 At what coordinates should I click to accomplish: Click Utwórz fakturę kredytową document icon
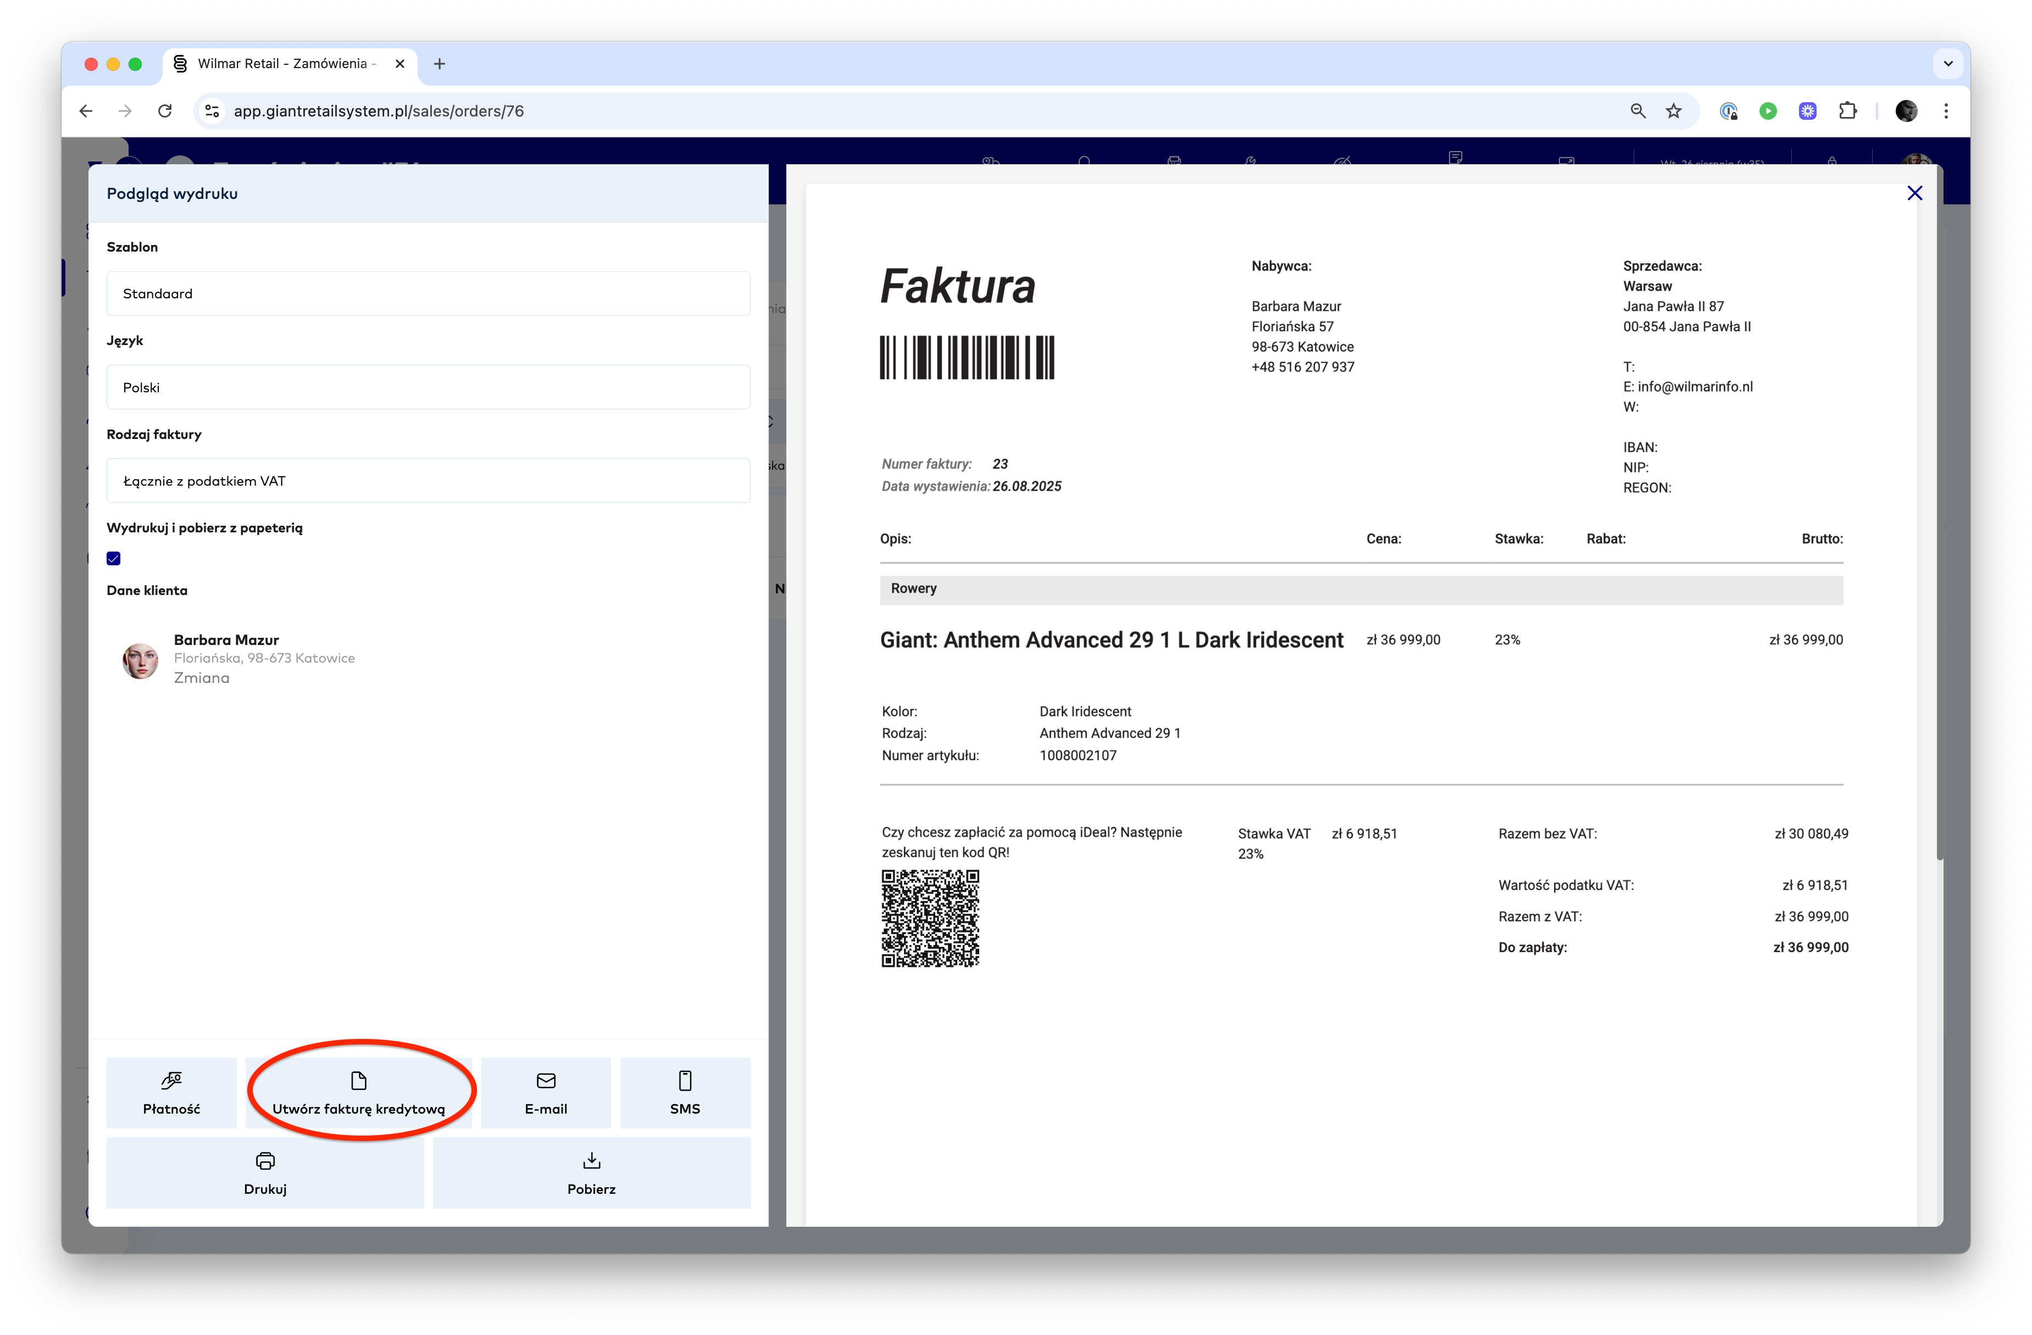coord(359,1081)
